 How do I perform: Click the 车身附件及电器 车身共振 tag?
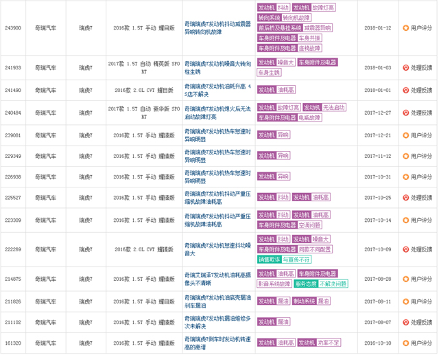289,38
